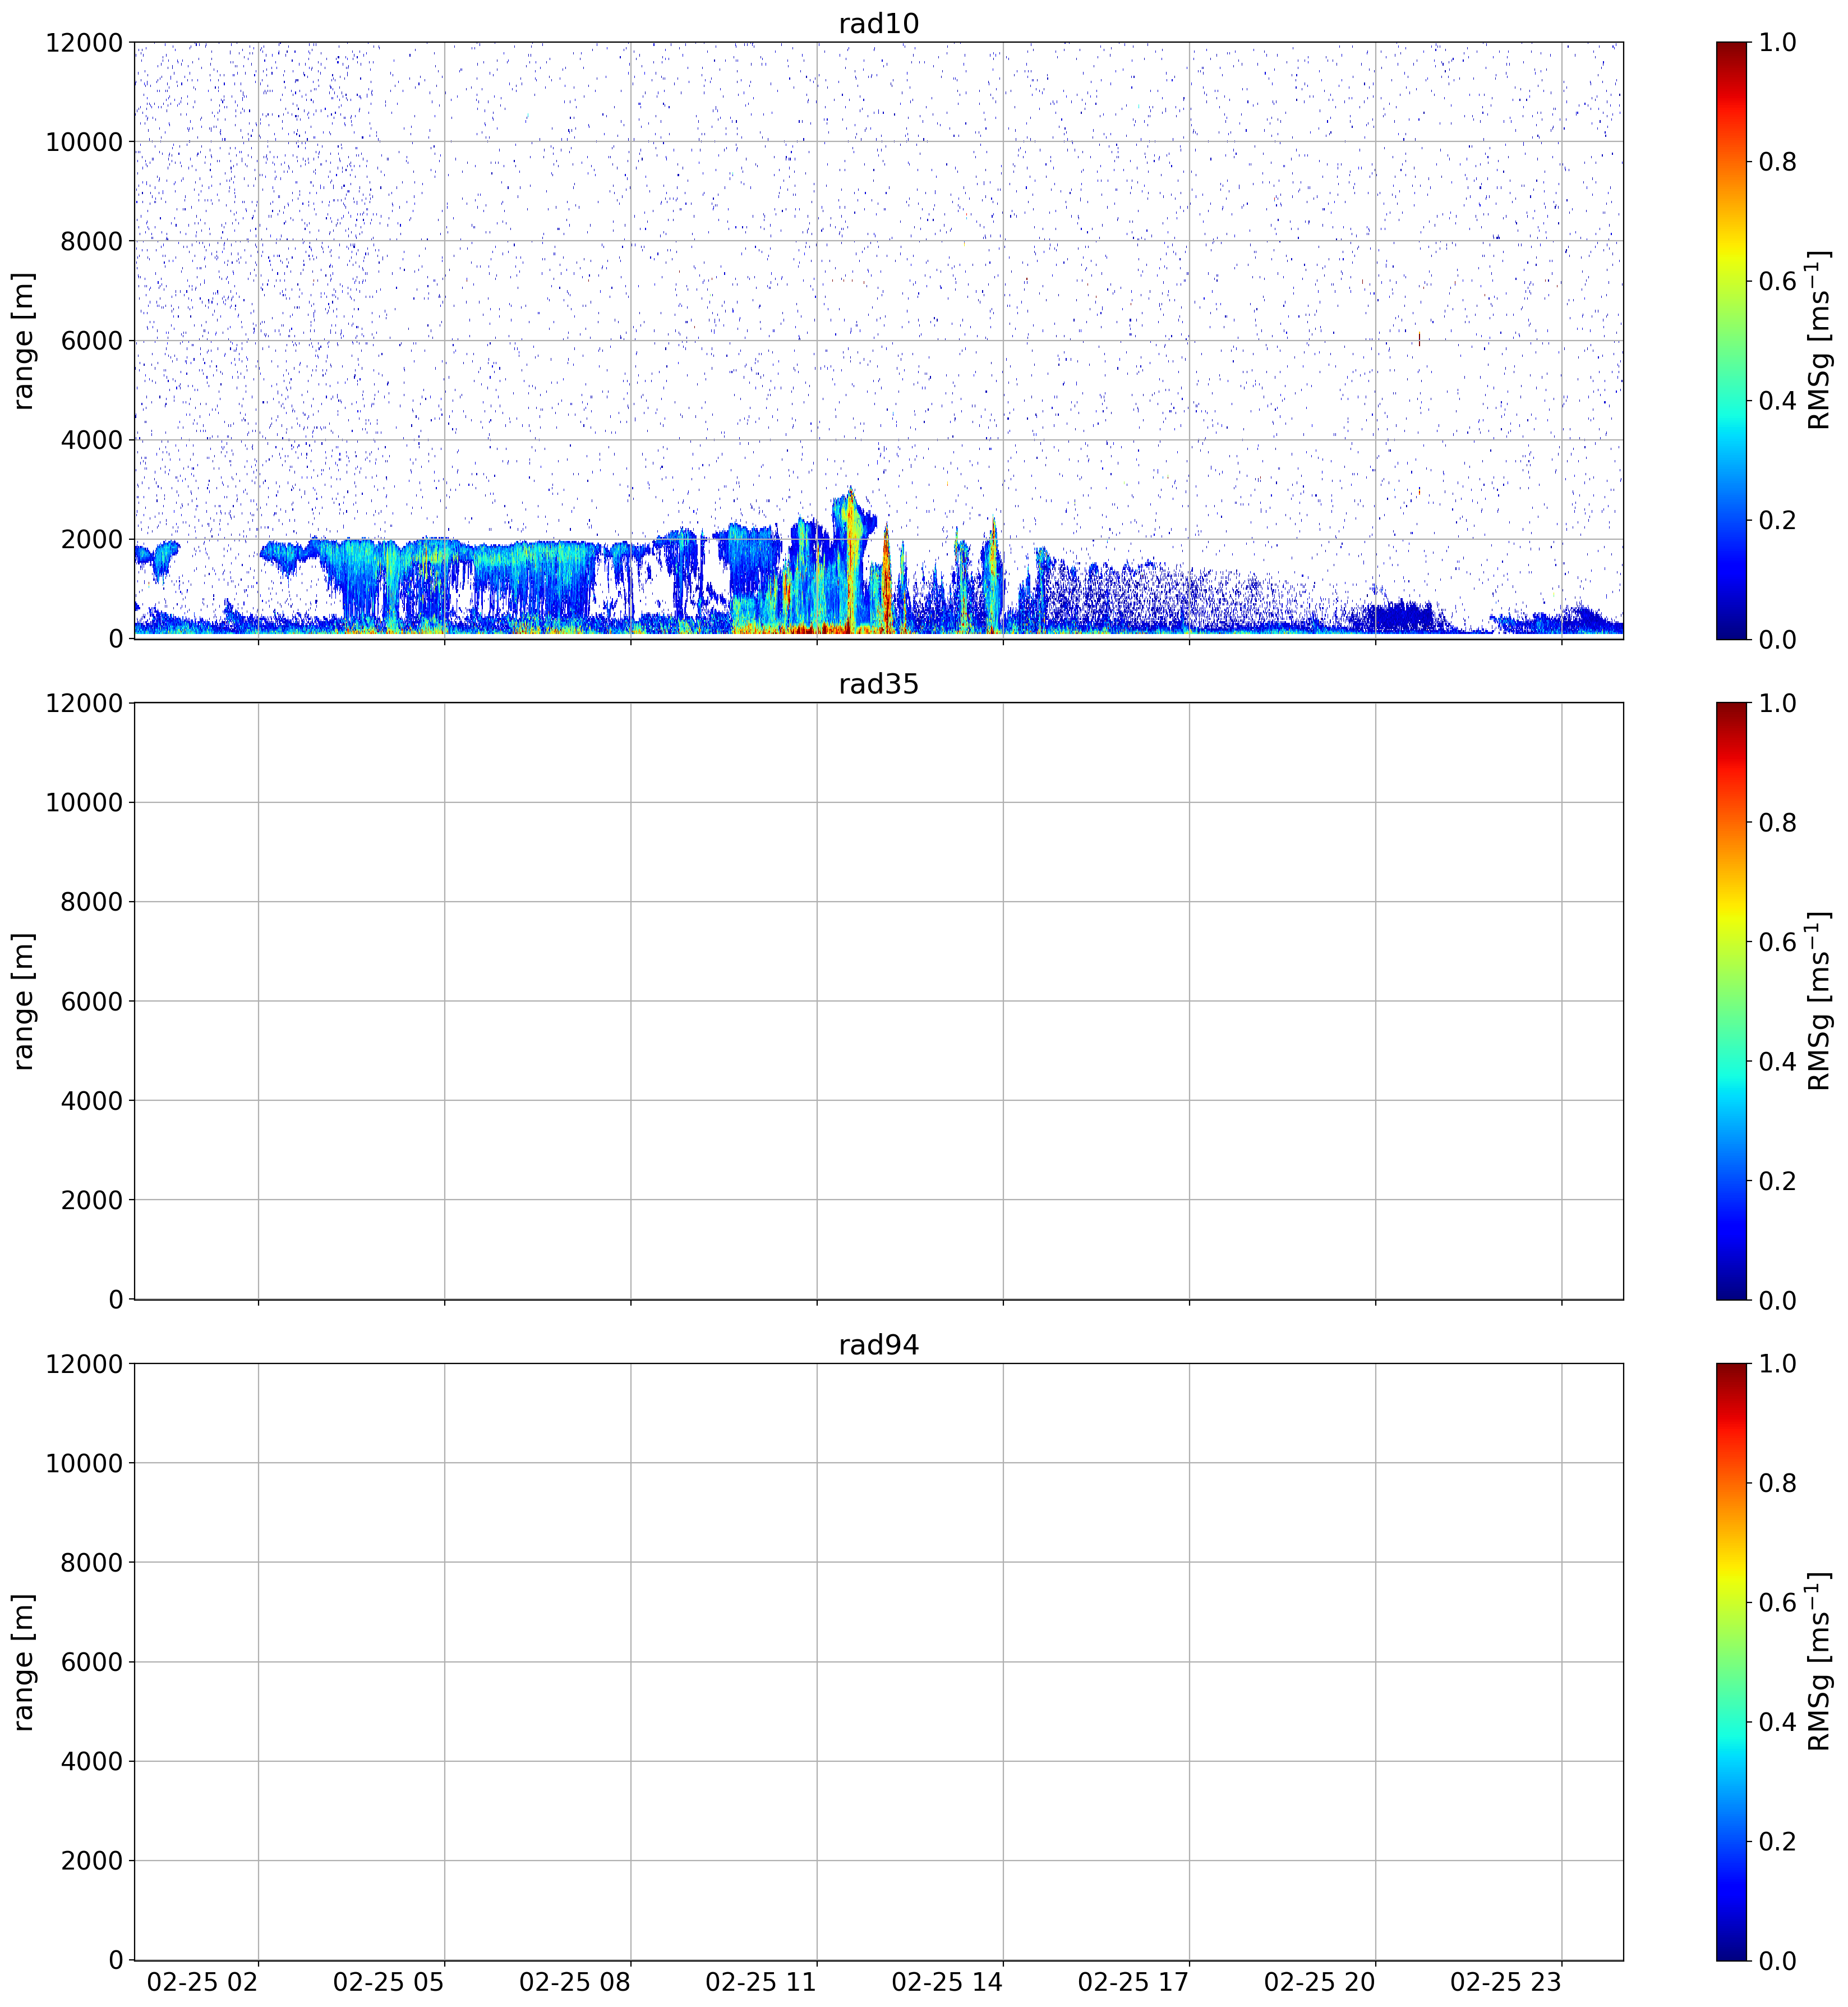Click the '02-25 17' time tick label
The width and height of the screenshot is (1848, 2007).
pyautogui.click(x=1133, y=1982)
